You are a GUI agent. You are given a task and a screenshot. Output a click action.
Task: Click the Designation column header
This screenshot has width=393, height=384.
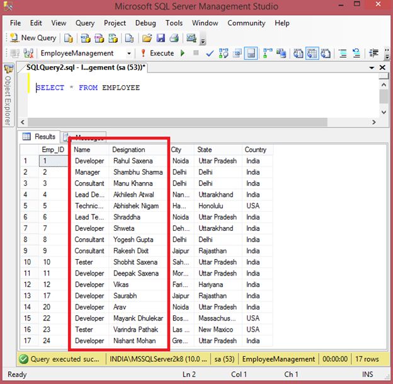click(128, 149)
